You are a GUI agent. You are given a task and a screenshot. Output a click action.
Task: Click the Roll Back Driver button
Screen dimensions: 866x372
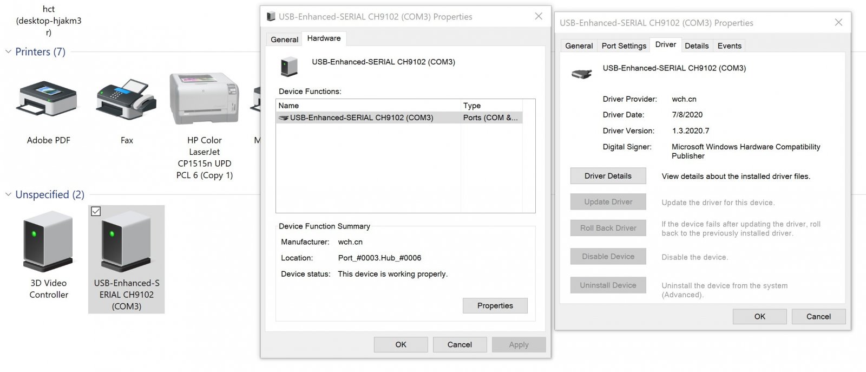pyautogui.click(x=608, y=228)
